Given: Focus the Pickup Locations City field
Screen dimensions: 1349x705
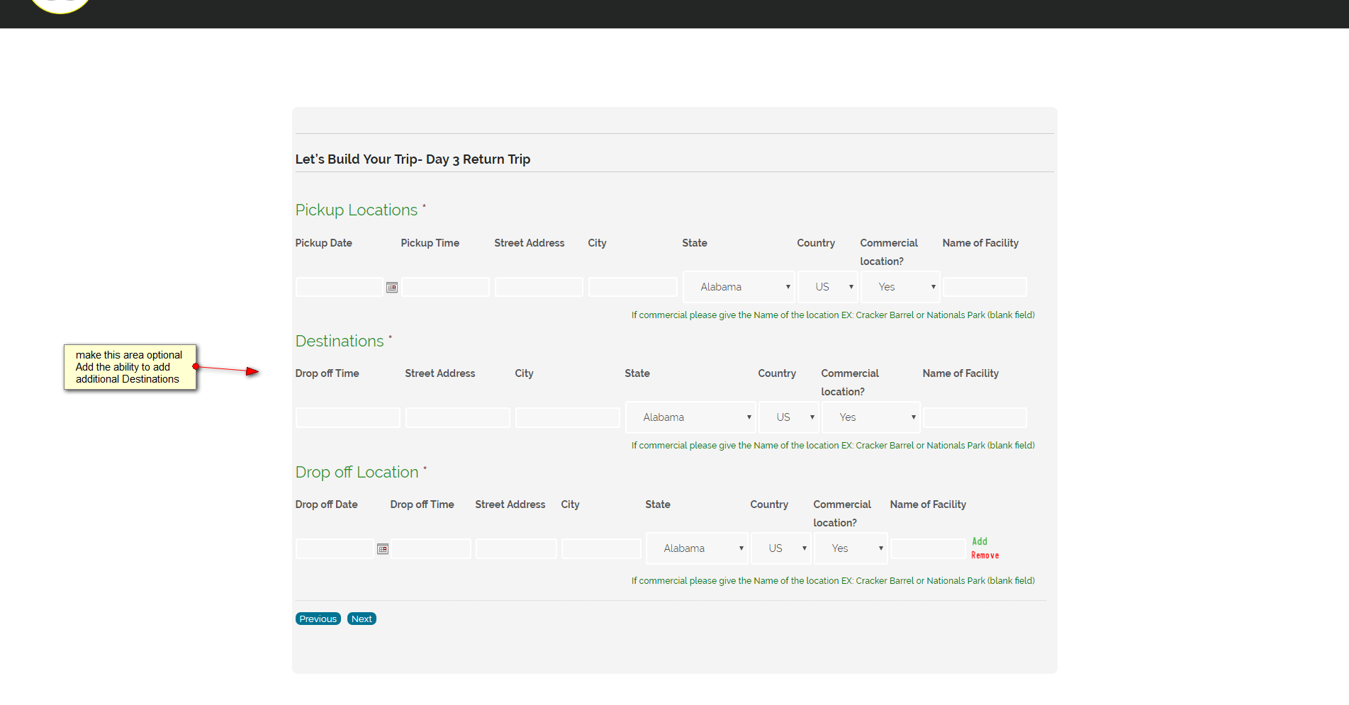Looking at the screenshot, I should click(x=633, y=287).
